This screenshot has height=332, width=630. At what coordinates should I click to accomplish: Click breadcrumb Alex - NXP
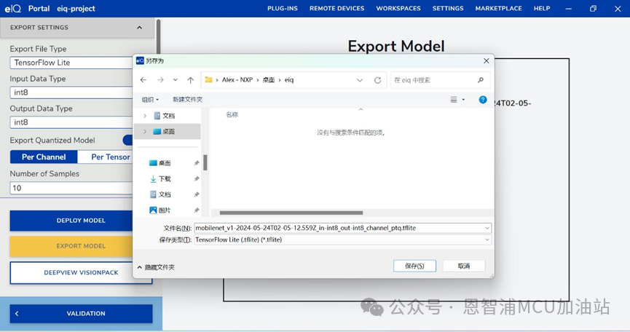click(237, 80)
